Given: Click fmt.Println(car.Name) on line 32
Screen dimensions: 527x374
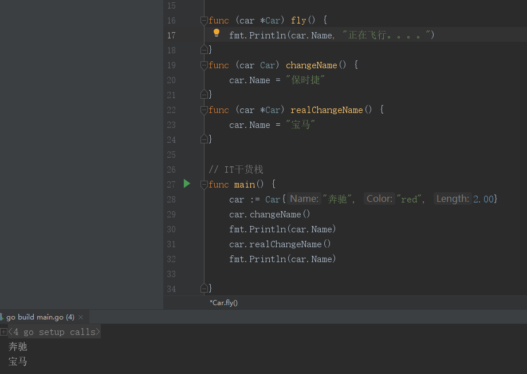Looking at the screenshot, I should [x=282, y=259].
